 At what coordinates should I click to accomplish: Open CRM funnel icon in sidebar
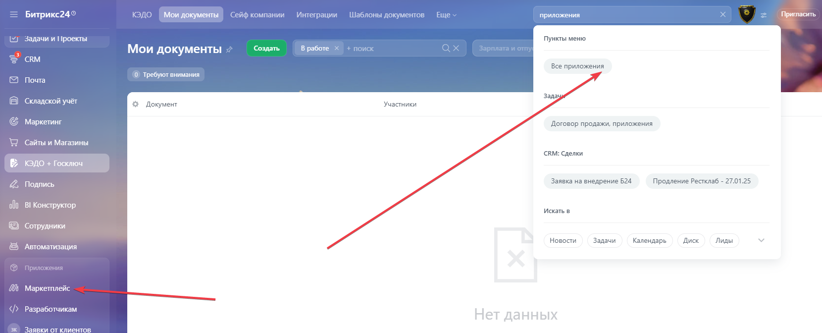[x=14, y=59]
